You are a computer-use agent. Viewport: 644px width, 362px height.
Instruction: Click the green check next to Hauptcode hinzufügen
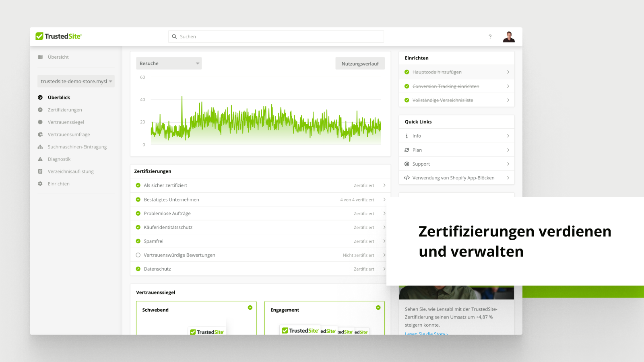pos(407,72)
